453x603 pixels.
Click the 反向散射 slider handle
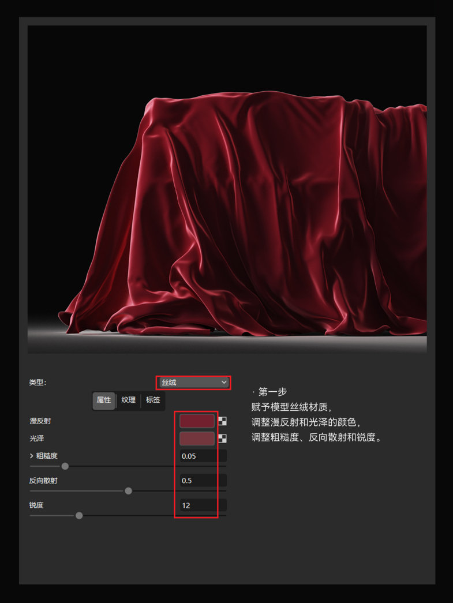(129, 491)
